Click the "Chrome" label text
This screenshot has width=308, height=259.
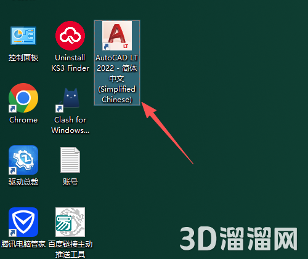coord(23,120)
